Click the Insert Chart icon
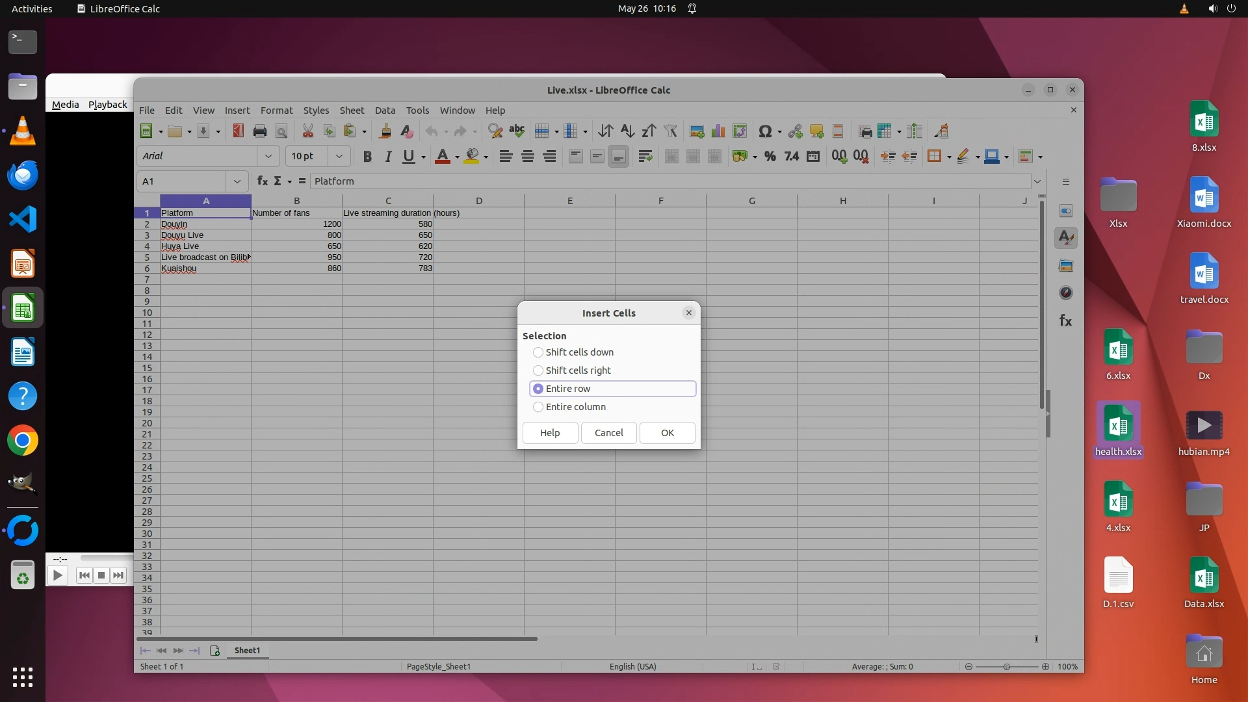The width and height of the screenshot is (1248, 702). [718, 131]
